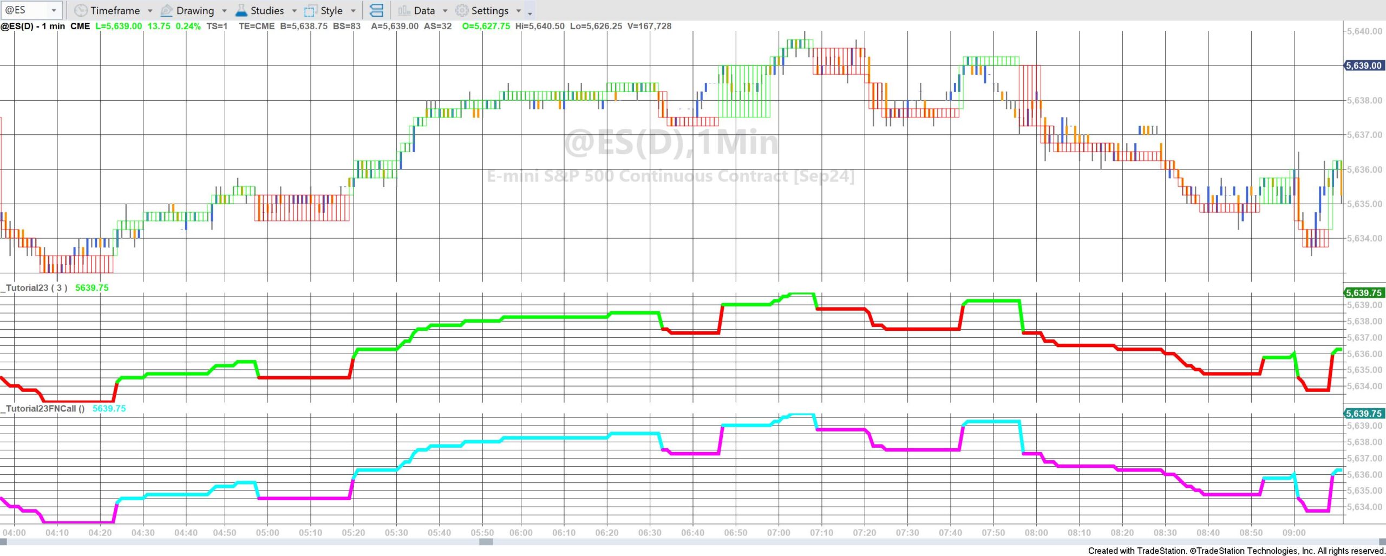Click the scrollbar left arrow

point(4,541)
